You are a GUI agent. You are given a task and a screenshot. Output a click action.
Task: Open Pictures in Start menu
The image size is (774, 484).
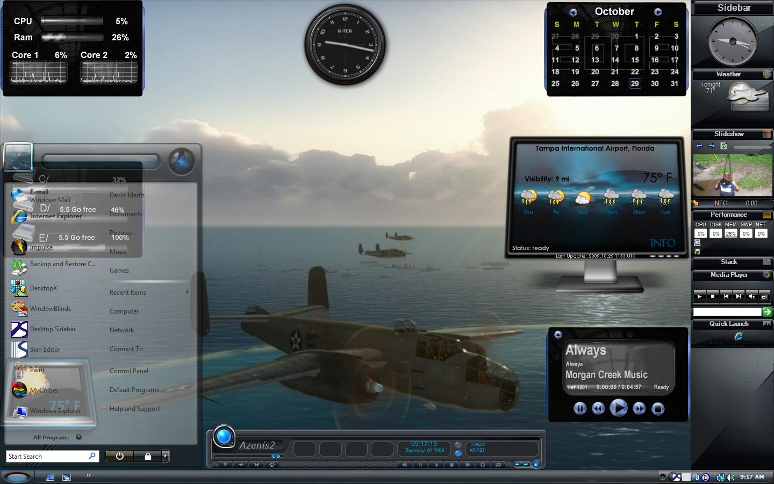click(x=121, y=233)
